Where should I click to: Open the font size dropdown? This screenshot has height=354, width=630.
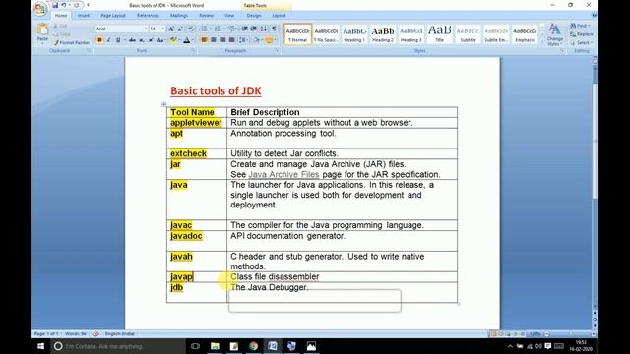[x=162, y=29]
